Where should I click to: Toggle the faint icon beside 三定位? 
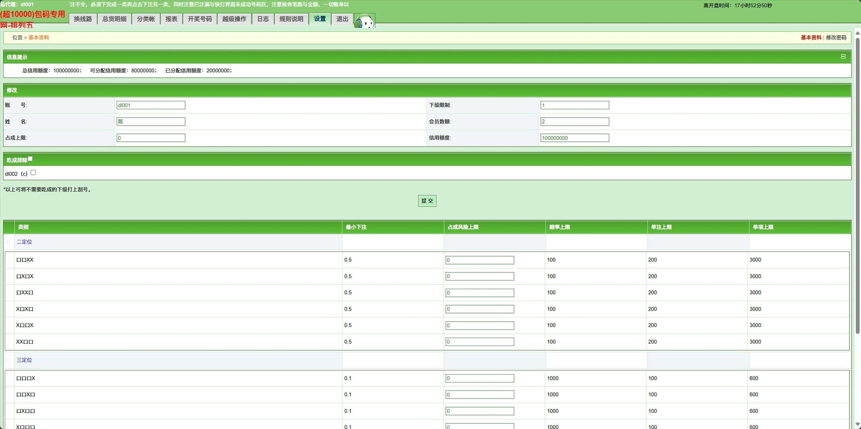point(8,360)
